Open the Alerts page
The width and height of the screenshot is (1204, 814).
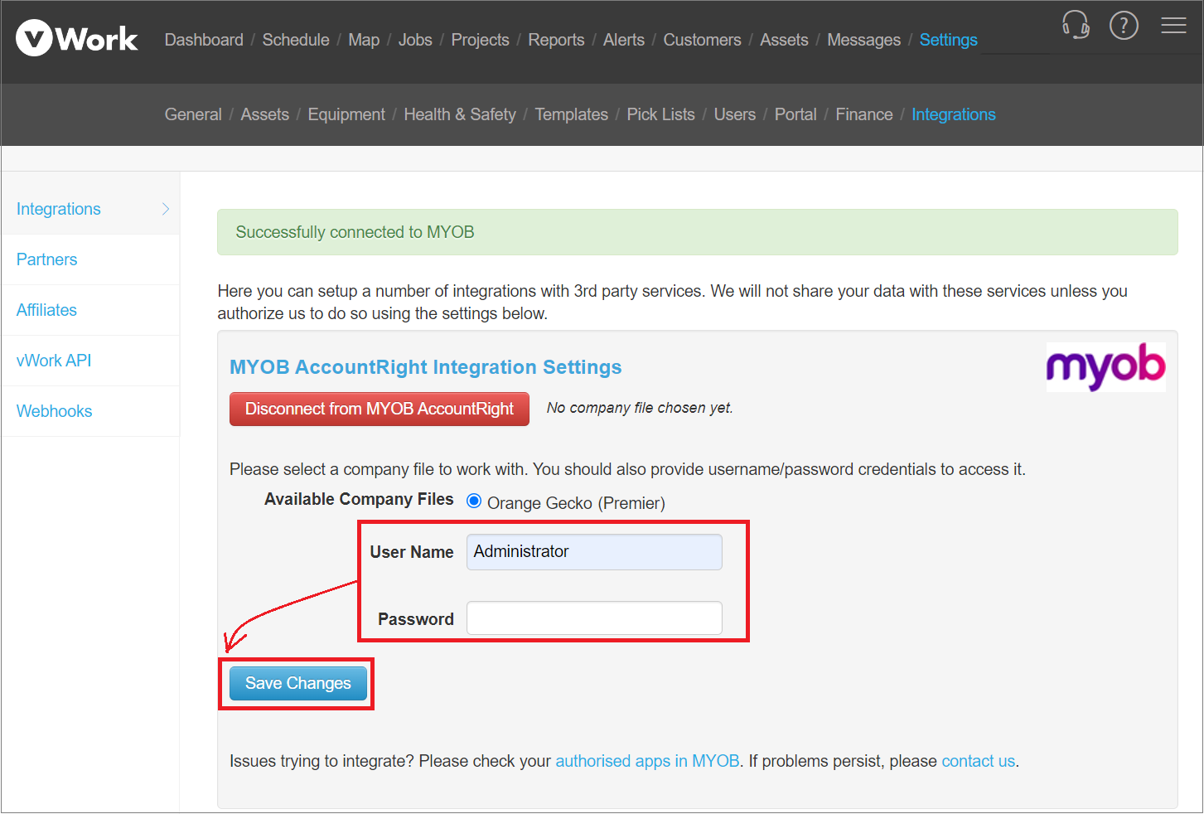(x=623, y=40)
